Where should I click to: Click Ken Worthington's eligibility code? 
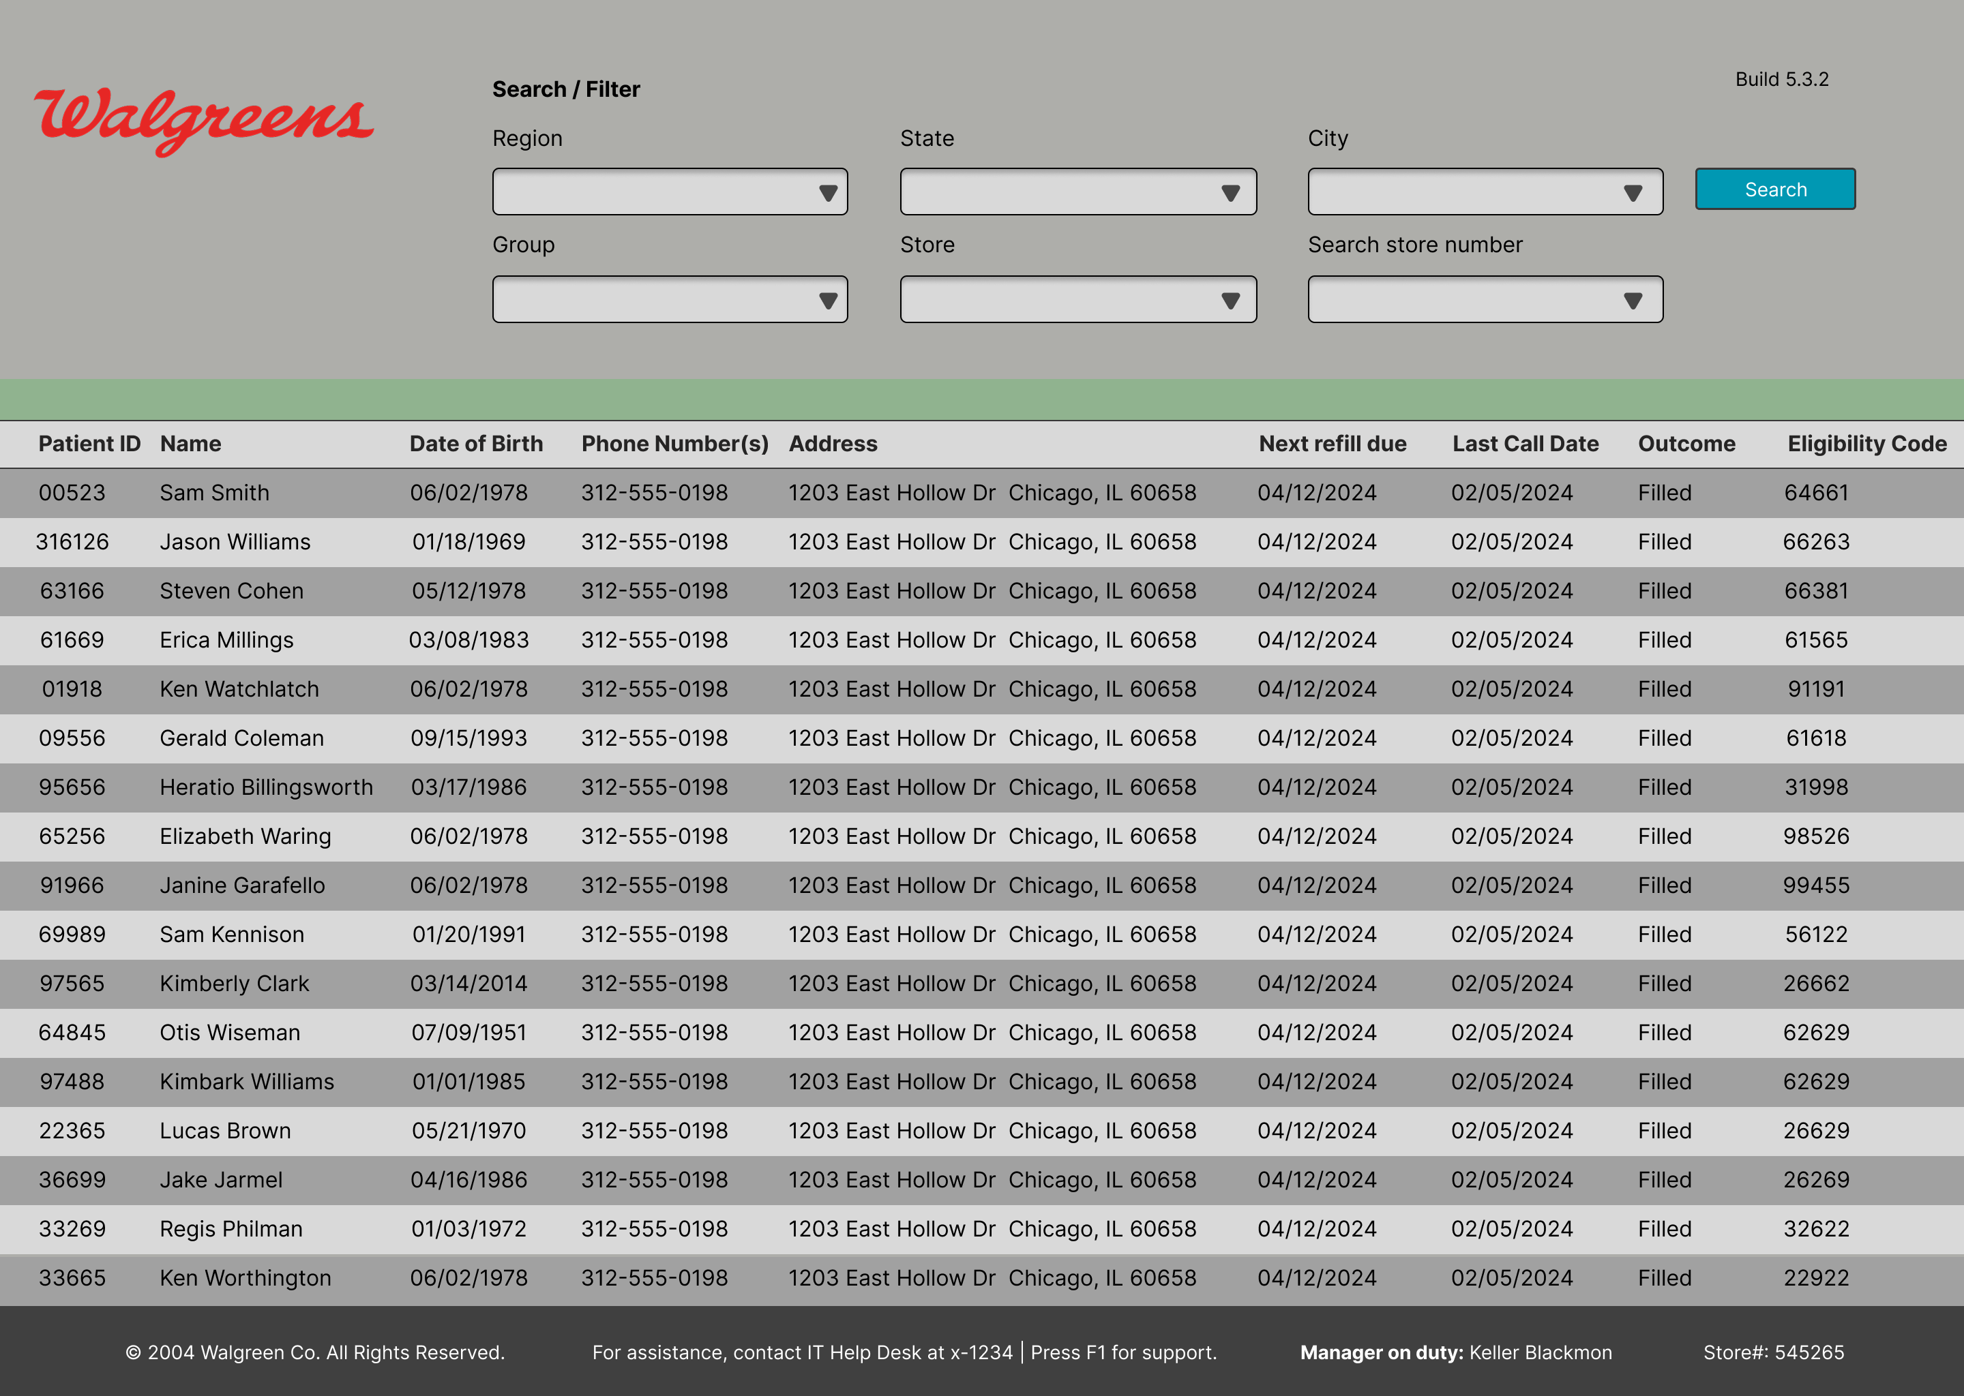pos(1816,1278)
